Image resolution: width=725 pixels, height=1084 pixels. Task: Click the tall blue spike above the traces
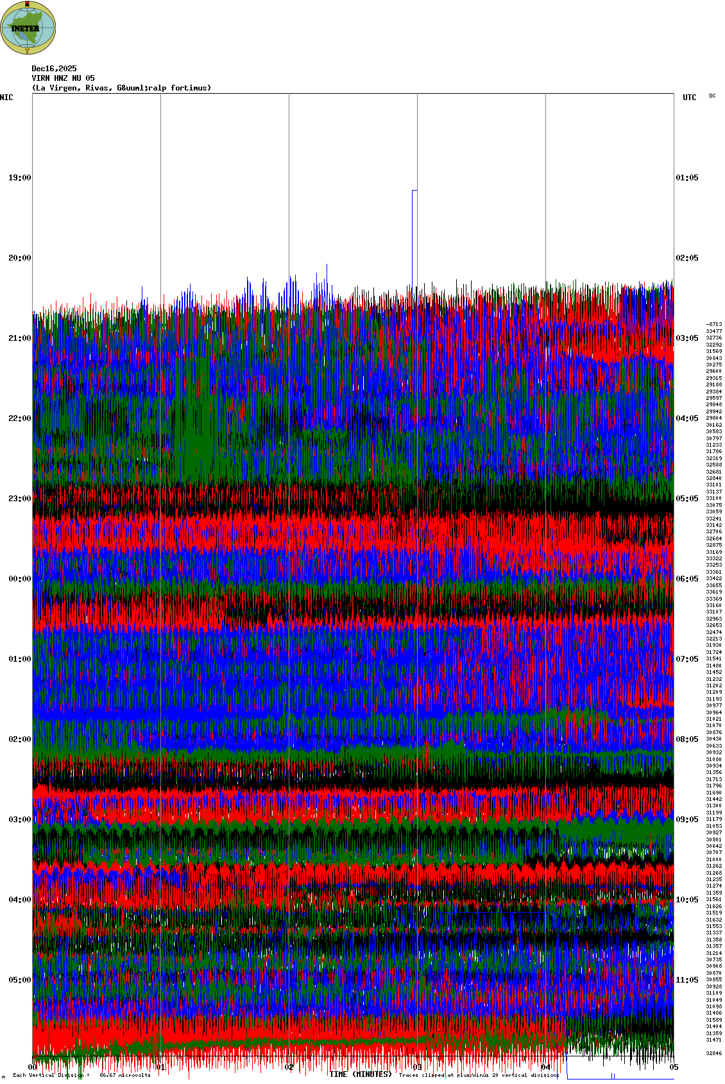(414, 237)
